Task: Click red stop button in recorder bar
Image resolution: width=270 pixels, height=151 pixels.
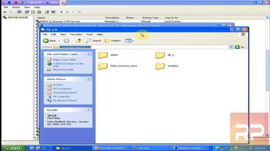Action: 16,3
